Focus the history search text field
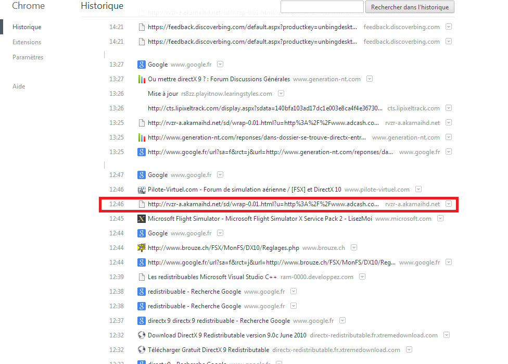The height and width of the screenshot is (364, 508). click(322, 6)
